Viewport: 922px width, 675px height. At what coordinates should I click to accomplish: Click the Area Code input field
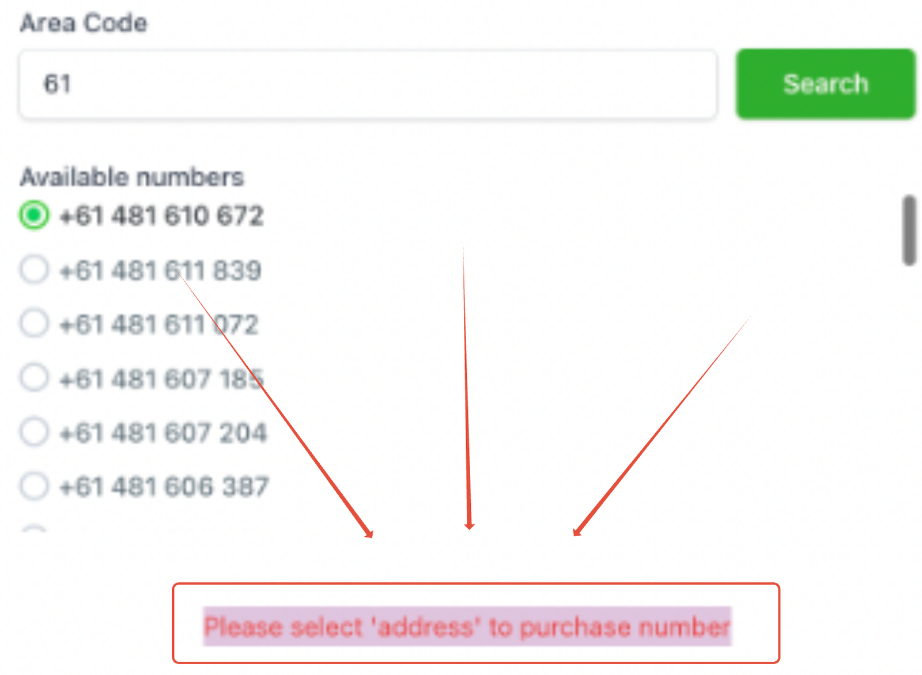(368, 84)
